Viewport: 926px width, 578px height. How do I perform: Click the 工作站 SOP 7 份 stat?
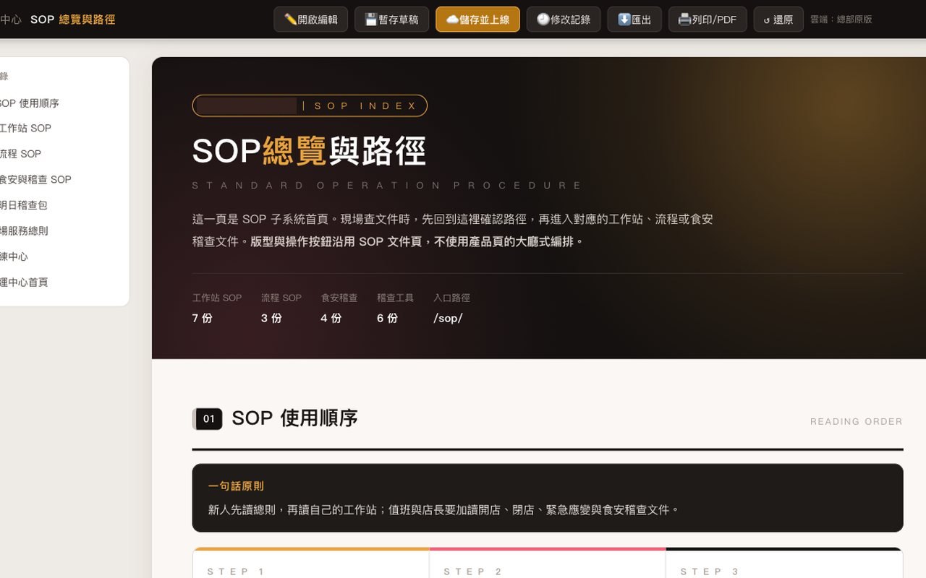point(217,308)
